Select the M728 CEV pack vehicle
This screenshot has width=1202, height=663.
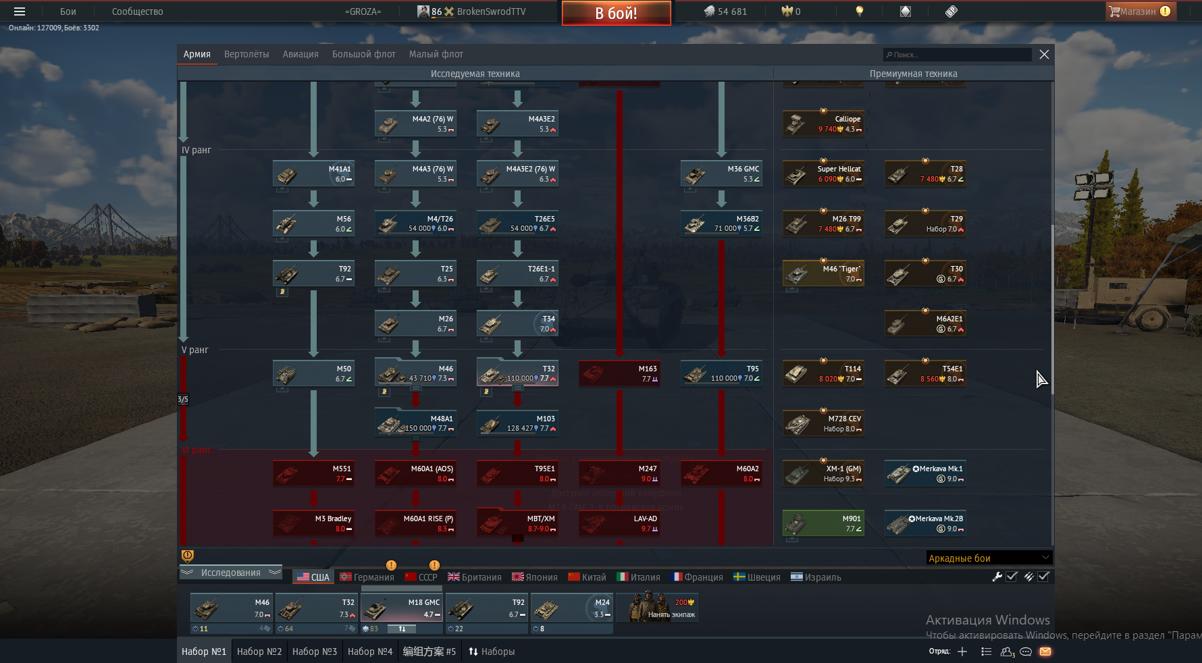823,423
